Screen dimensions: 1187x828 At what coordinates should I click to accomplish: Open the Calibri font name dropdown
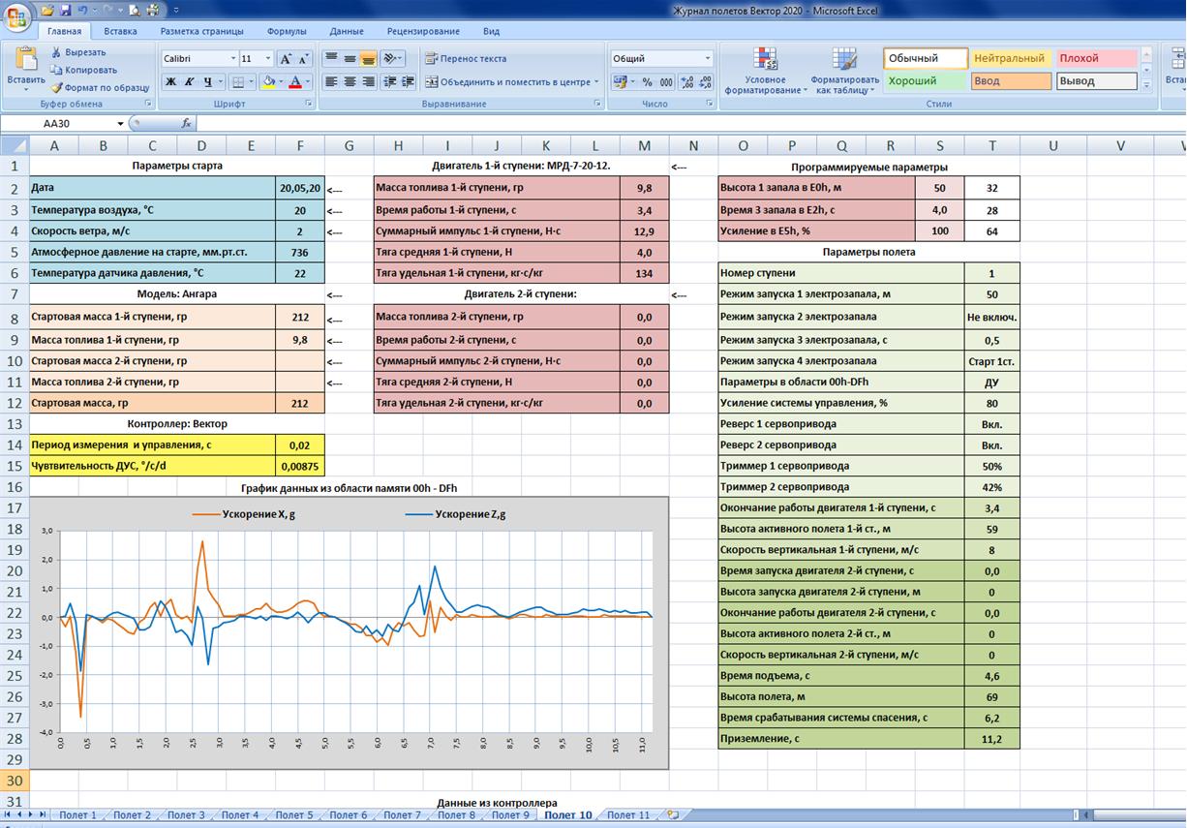[233, 59]
